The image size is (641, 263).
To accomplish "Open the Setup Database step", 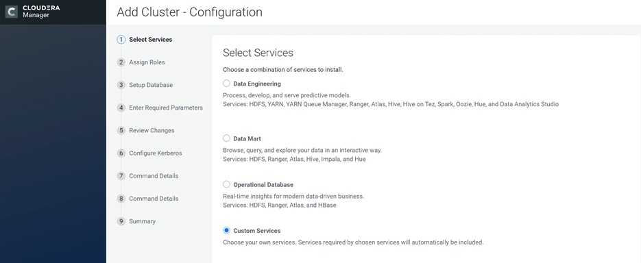I will [145, 85].
